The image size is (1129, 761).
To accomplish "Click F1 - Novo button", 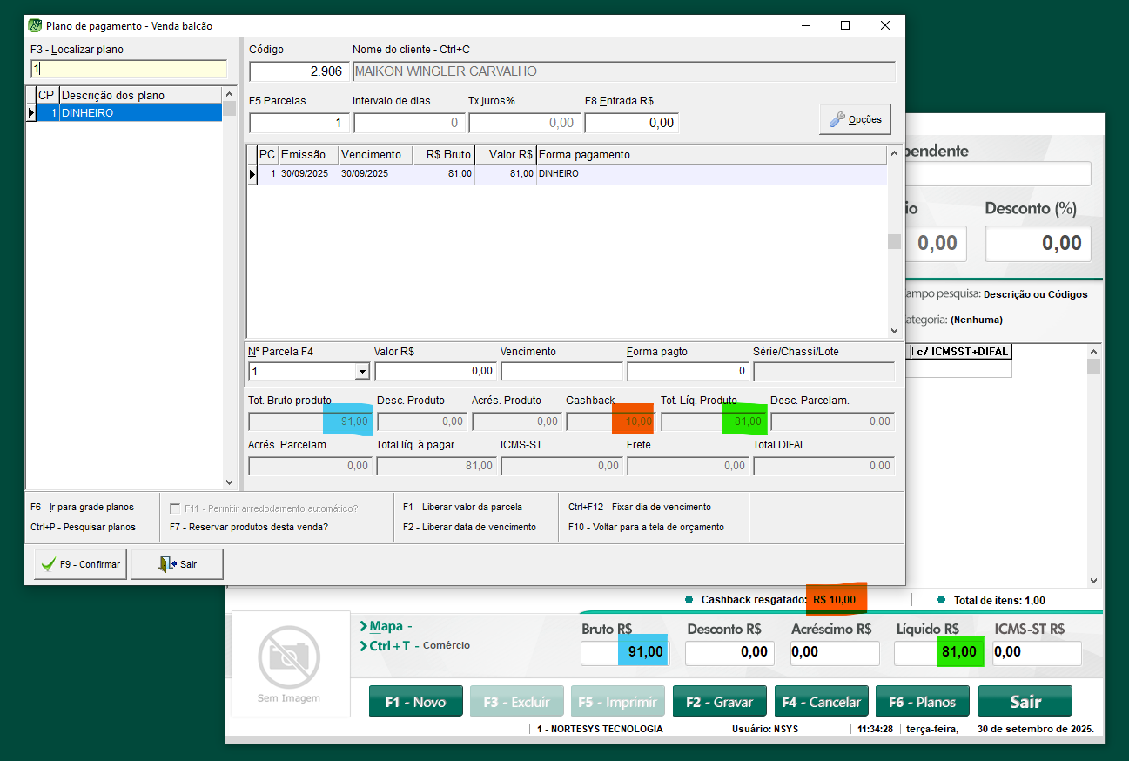I will (x=415, y=702).
